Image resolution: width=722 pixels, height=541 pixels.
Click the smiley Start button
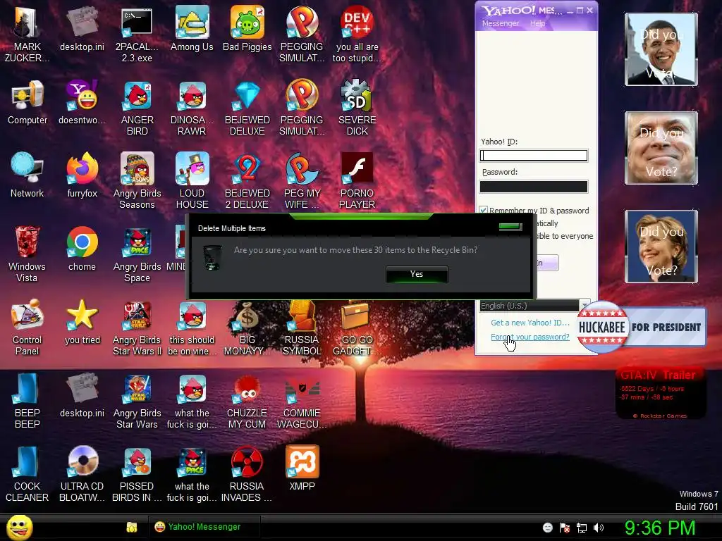point(19,528)
